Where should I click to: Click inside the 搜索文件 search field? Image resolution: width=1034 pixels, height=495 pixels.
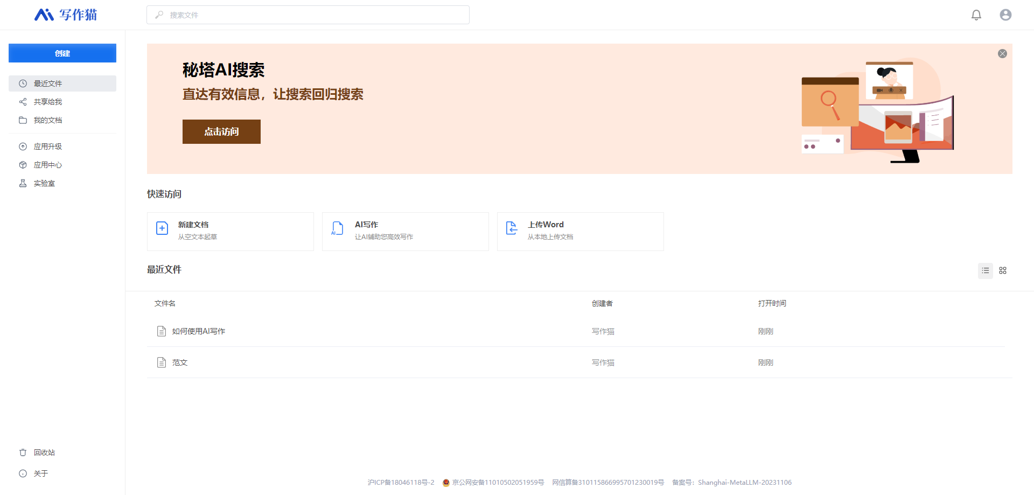(308, 15)
